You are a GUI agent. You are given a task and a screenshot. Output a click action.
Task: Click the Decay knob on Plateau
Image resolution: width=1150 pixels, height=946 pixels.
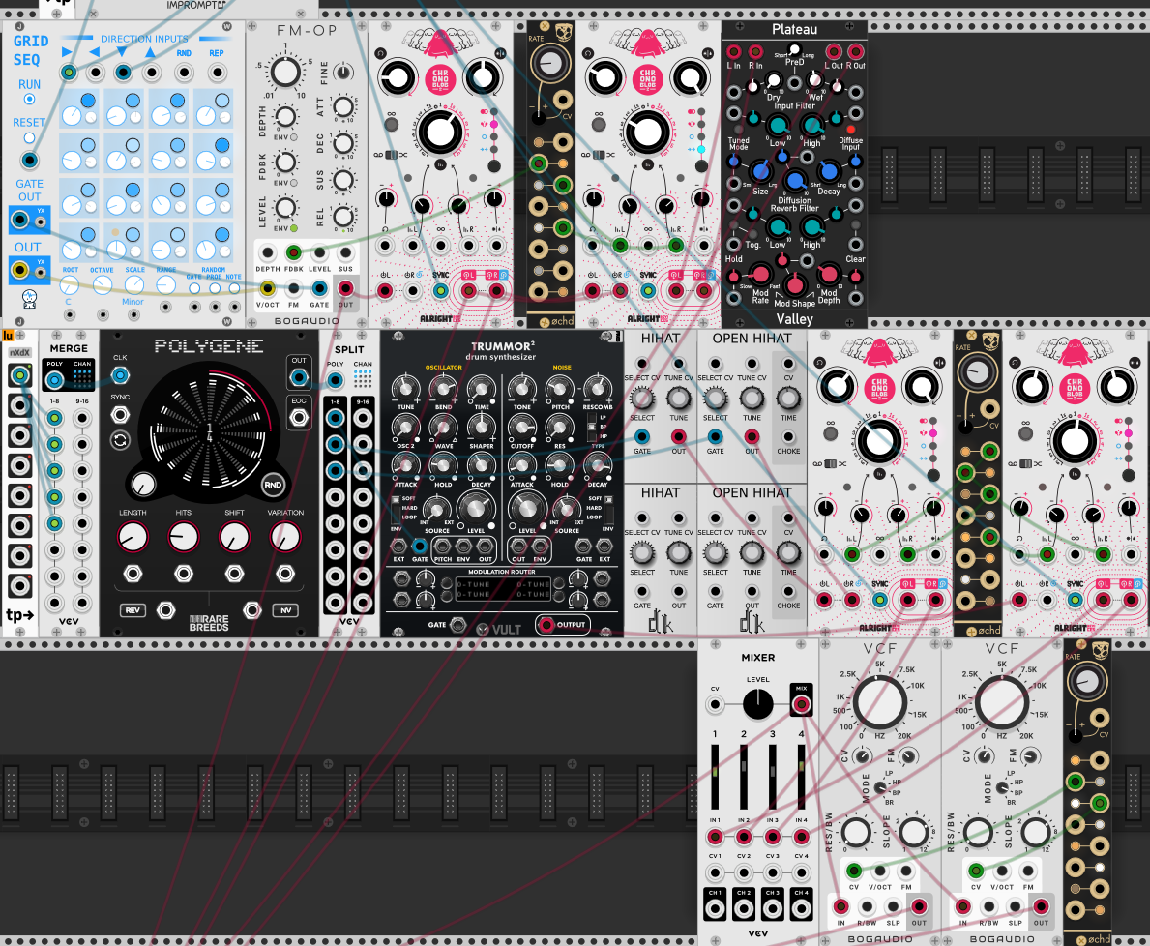coord(829,171)
